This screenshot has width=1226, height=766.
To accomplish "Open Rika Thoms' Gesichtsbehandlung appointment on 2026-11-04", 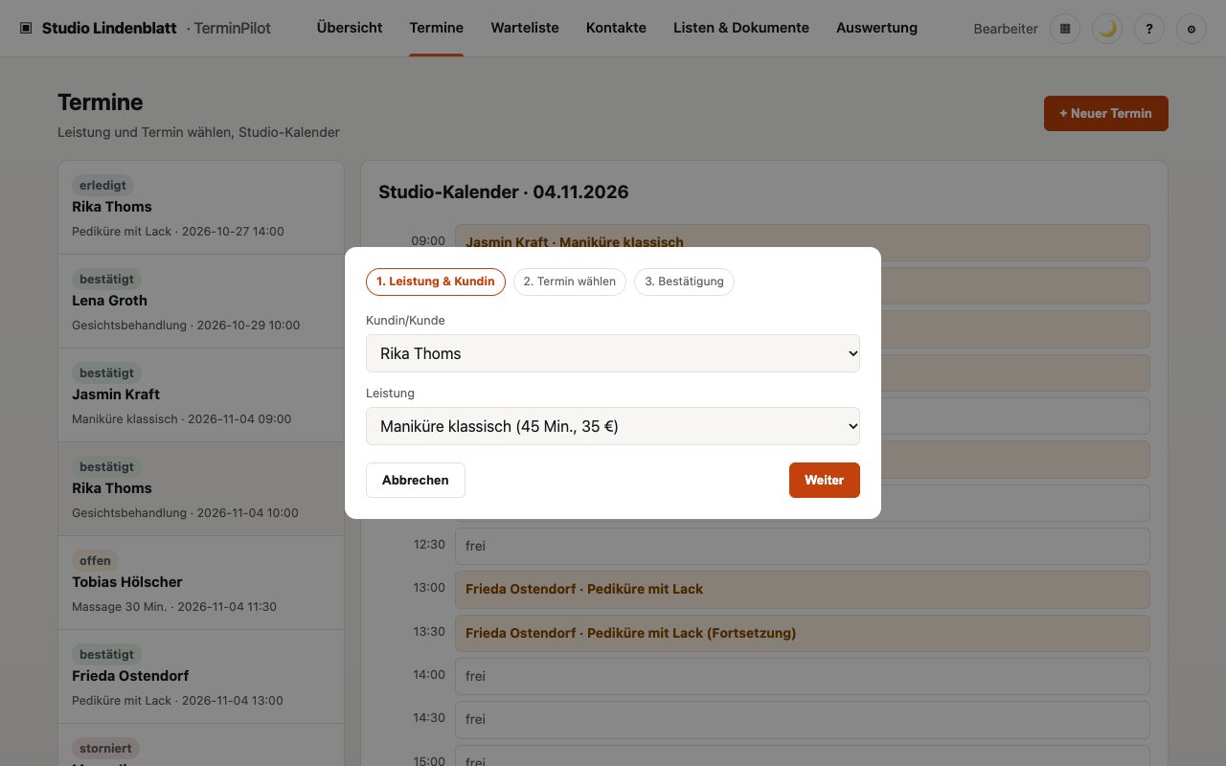I will click(x=201, y=488).
